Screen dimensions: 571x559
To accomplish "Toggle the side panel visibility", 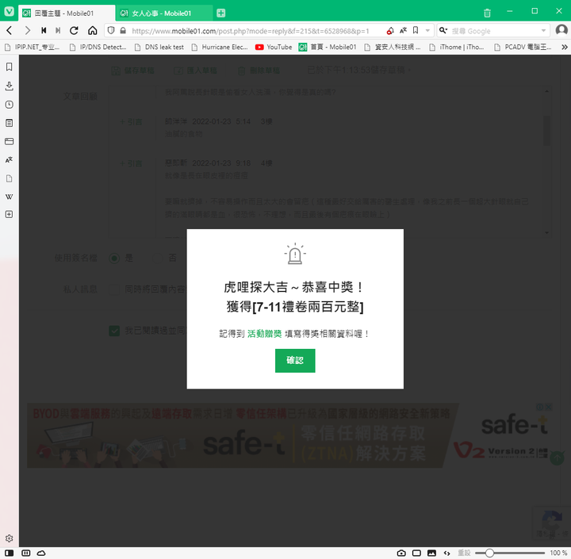I will click(9, 553).
